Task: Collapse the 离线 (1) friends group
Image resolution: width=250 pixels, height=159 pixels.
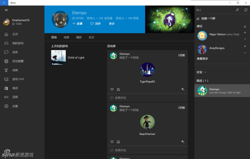Action: coord(202,81)
